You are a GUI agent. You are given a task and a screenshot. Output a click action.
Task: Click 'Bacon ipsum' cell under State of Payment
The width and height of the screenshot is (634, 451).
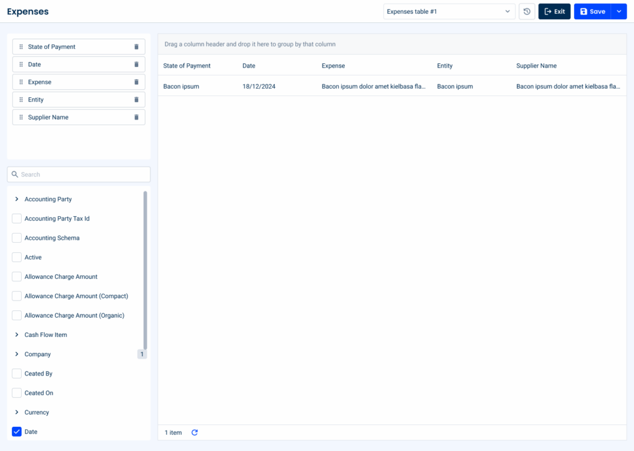tap(181, 86)
